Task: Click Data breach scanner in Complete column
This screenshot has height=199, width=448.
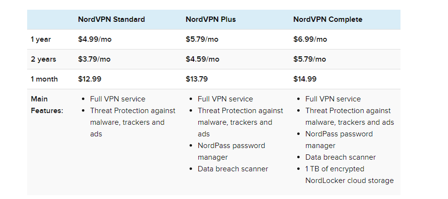Action: tap(340, 157)
